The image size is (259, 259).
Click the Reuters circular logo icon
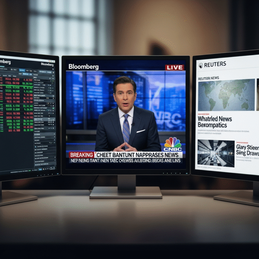click(201, 65)
